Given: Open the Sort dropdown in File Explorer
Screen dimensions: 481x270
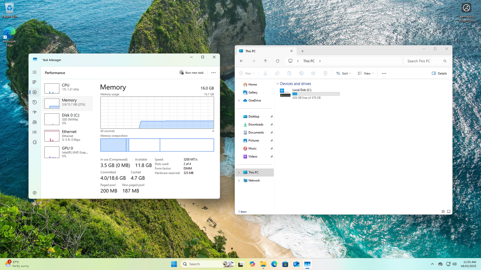Looking at the screenshot, I should click(x=344, y=73).
